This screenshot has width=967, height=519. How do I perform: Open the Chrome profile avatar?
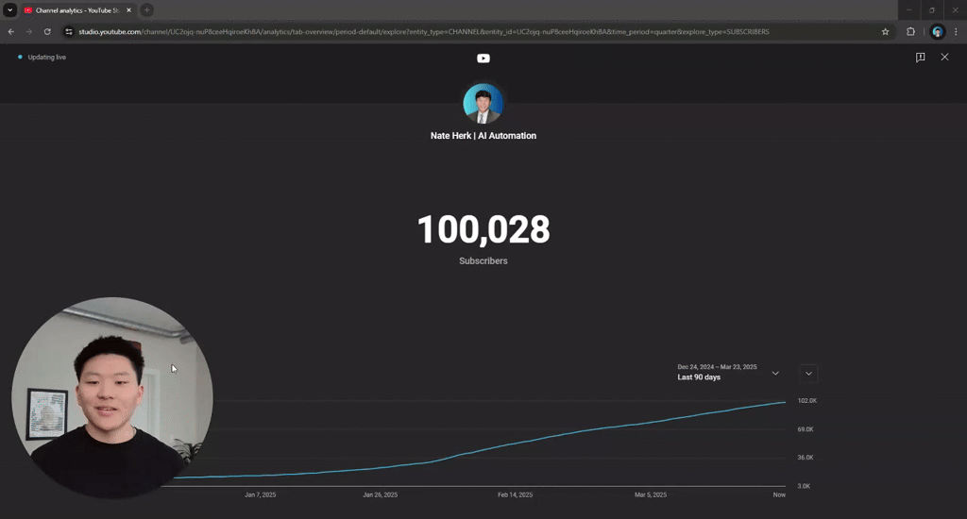point(938,31)
